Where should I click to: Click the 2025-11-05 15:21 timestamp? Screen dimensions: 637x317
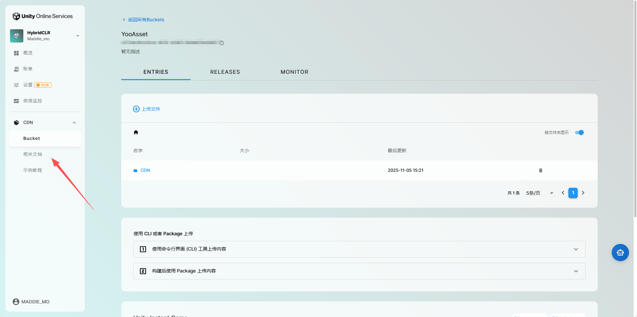click(x=405, y=170)
